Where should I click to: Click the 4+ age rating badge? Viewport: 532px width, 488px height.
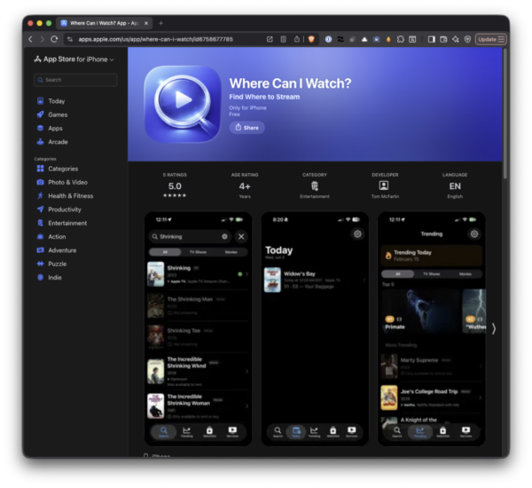click(245, 185)
